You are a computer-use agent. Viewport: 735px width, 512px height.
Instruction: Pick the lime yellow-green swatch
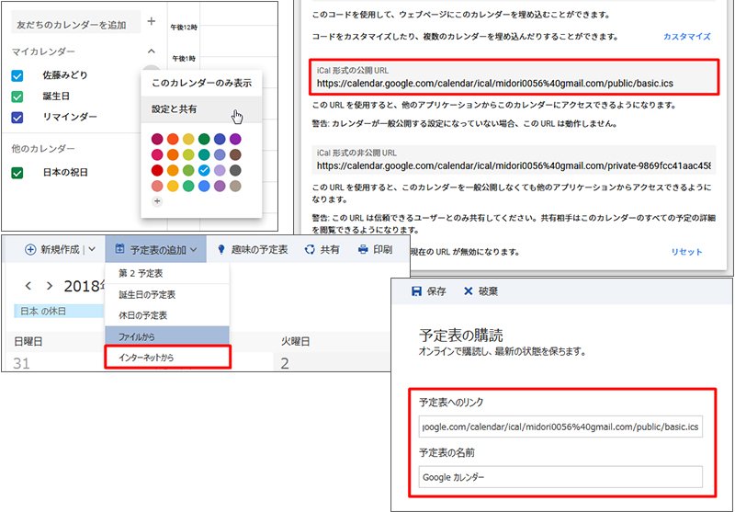(x=188, y=154)
